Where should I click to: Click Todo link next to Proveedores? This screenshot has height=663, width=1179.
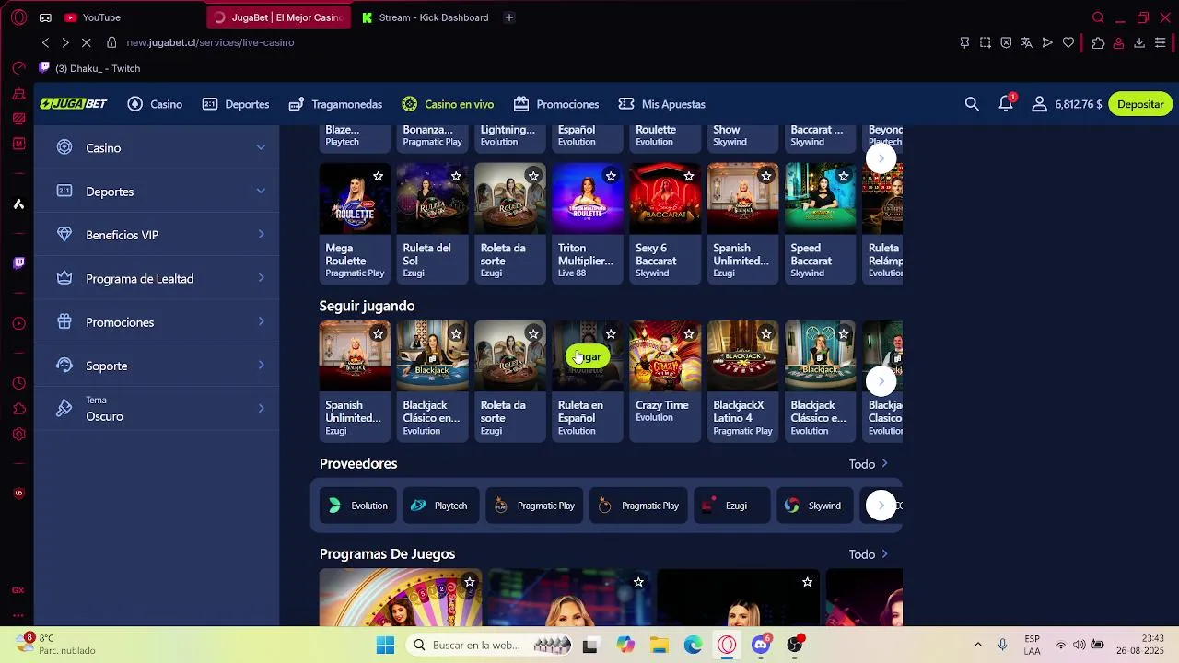pos(869,464)
